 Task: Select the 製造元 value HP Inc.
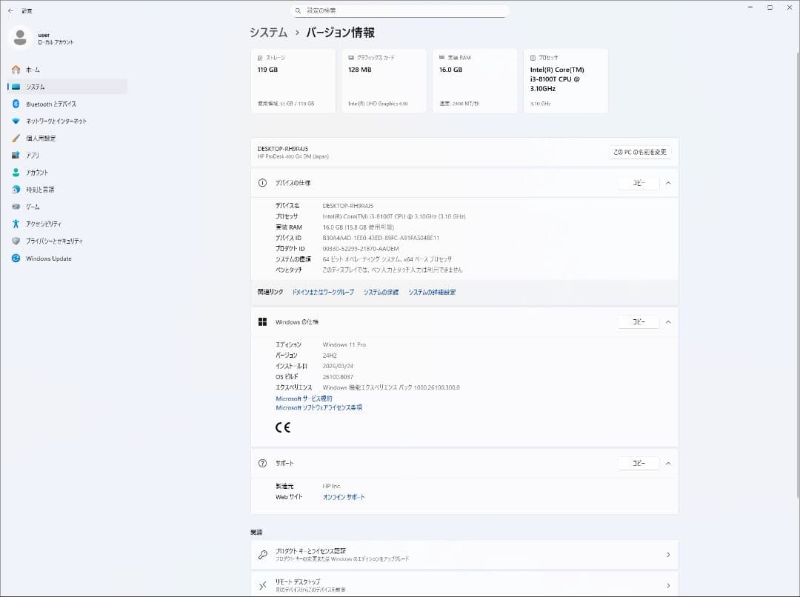[x=332, y=487]
